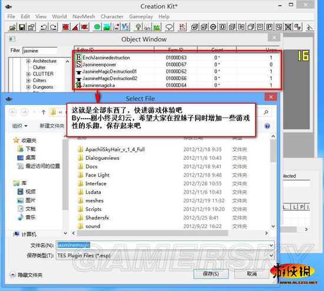This screenshot has height=291, width=324.
Task: Open the landscape picture toolbar icon
Action: click(x=107, y=27)
